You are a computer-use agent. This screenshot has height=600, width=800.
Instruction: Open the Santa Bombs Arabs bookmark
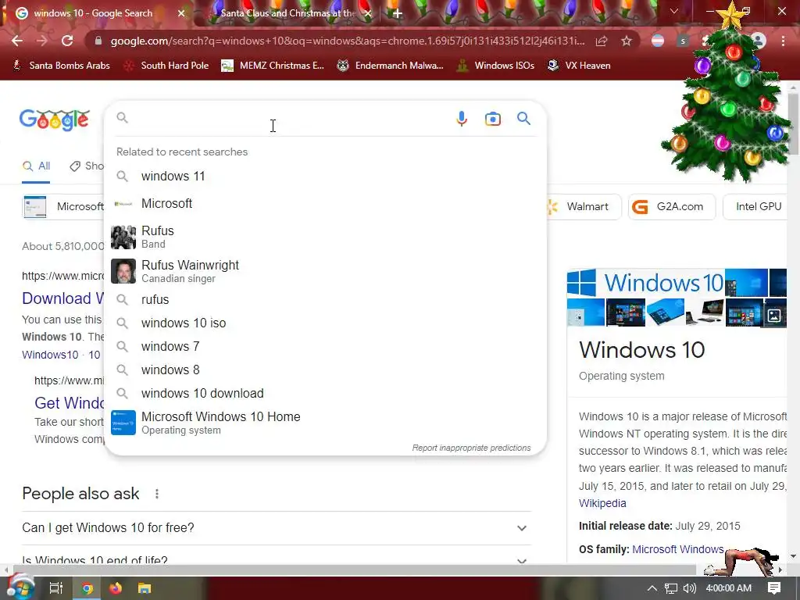tap(62, 66)
